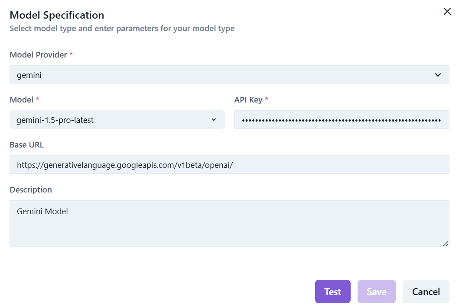Click the Model Specification heading

pyautogui.click(x=57, y=15)
